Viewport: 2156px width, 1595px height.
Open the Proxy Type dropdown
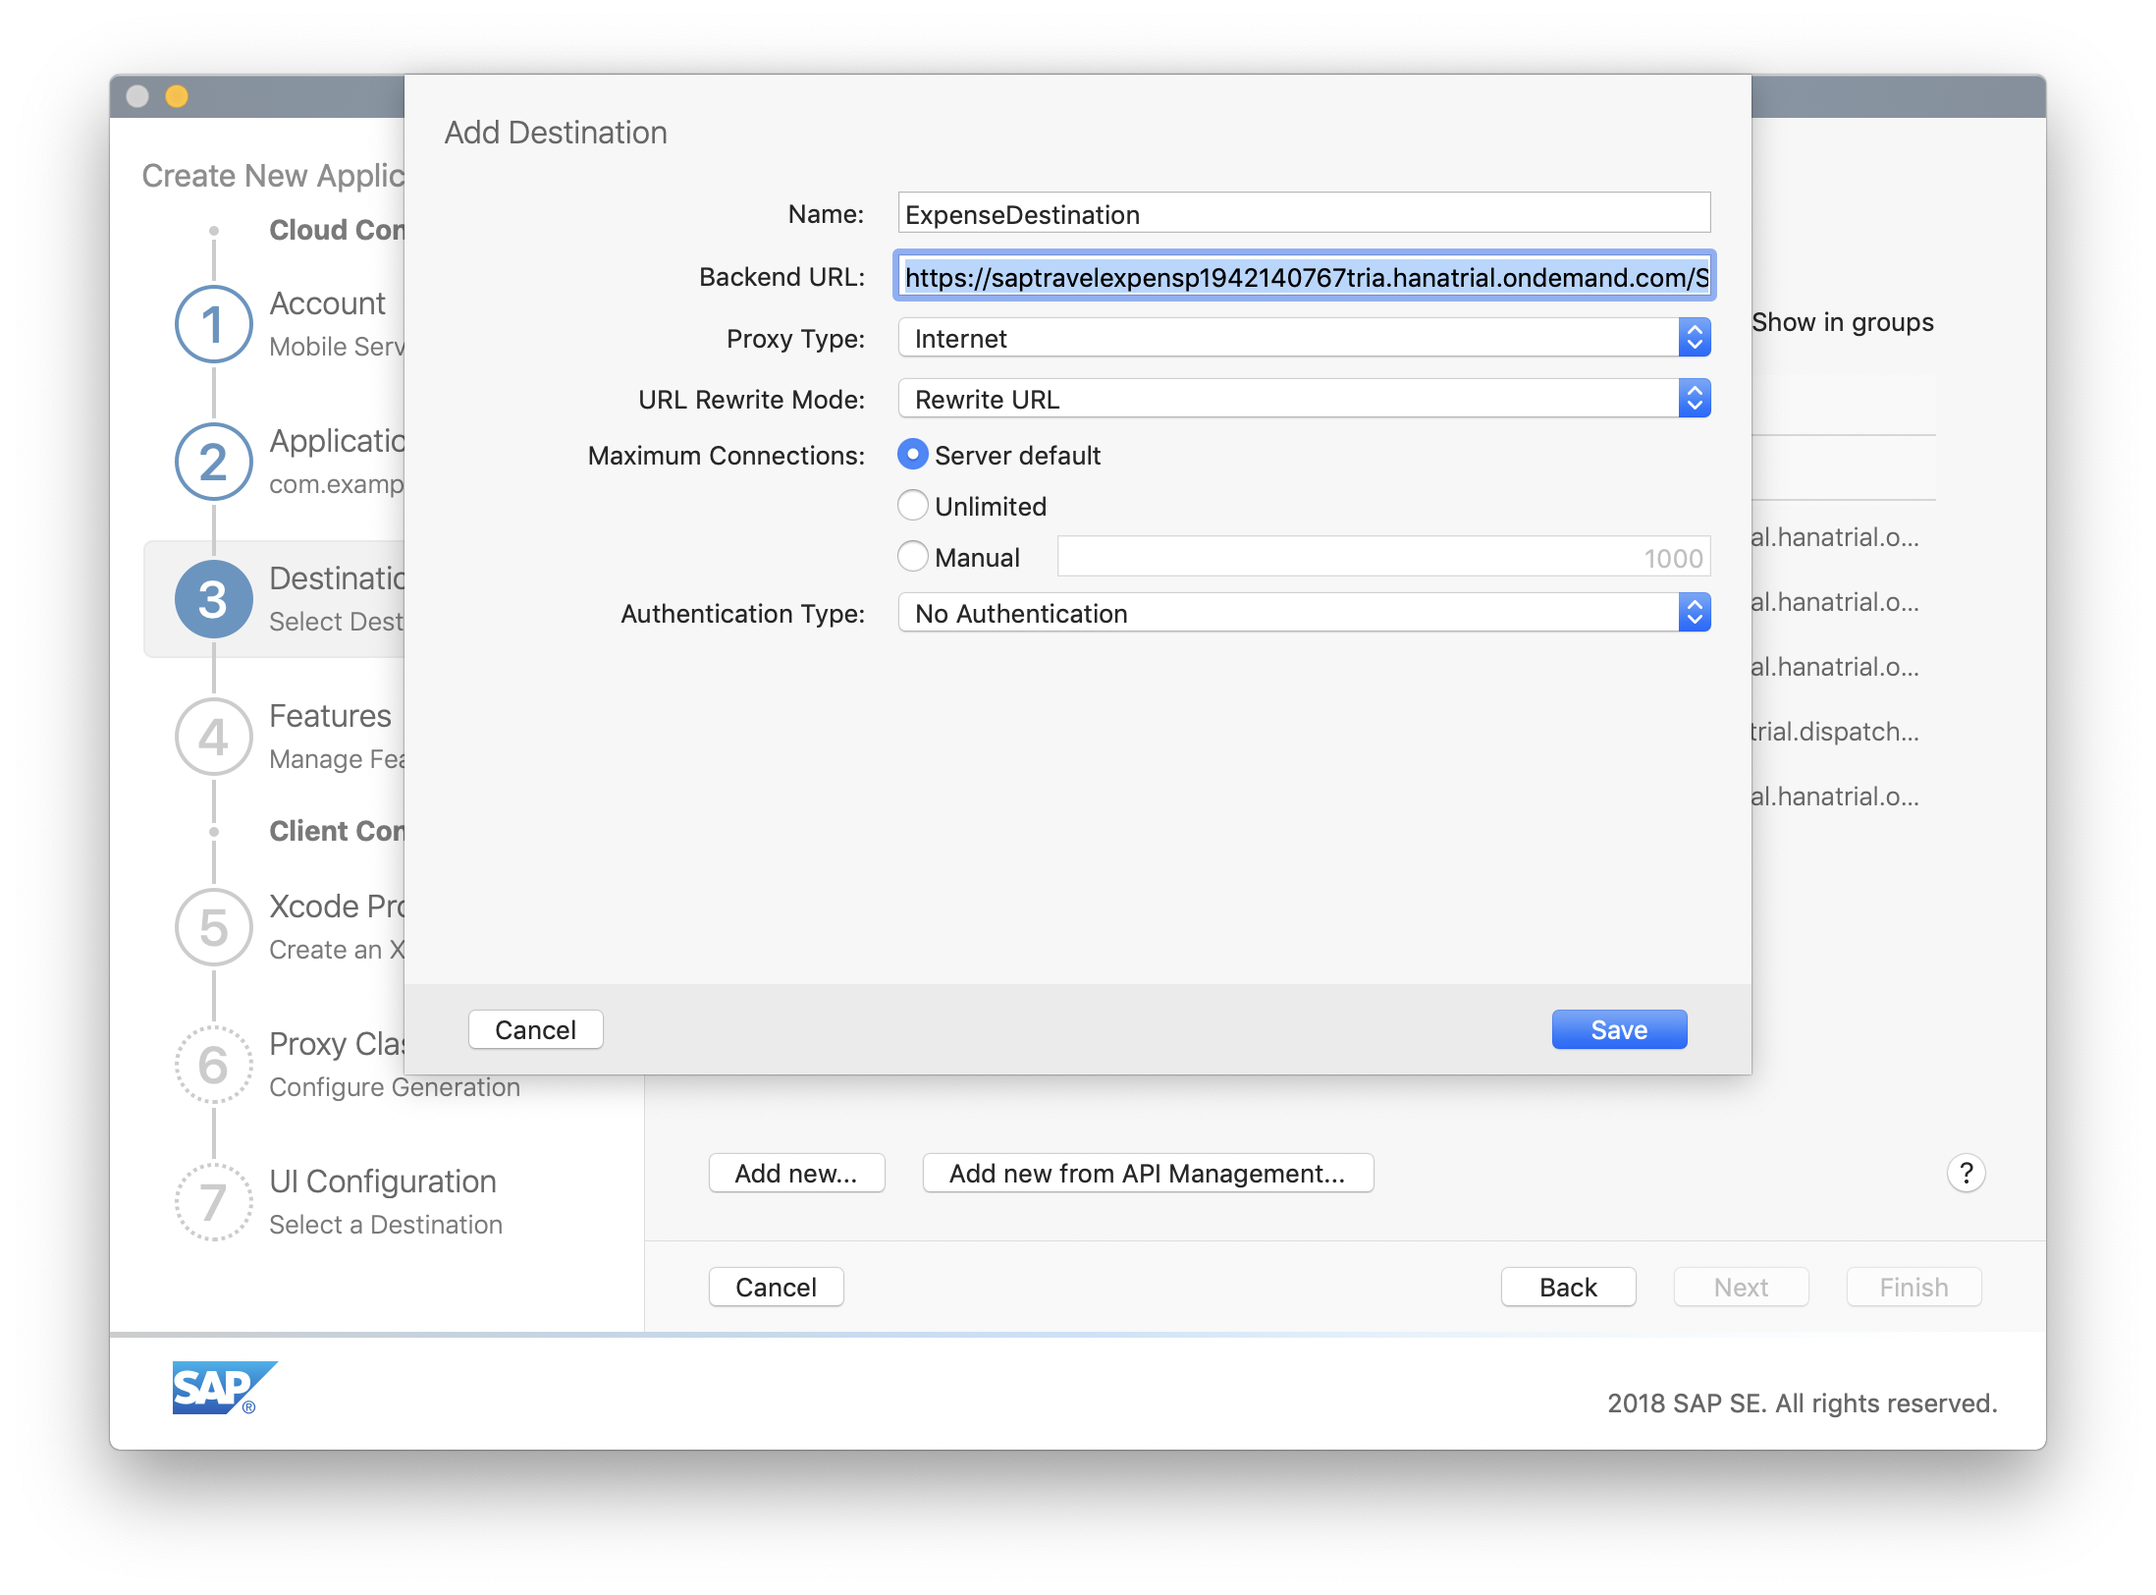pos(1304,338)
